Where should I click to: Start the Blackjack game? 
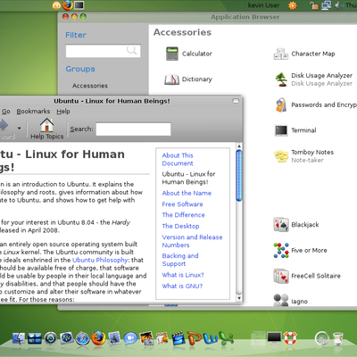tap(296, 225)
